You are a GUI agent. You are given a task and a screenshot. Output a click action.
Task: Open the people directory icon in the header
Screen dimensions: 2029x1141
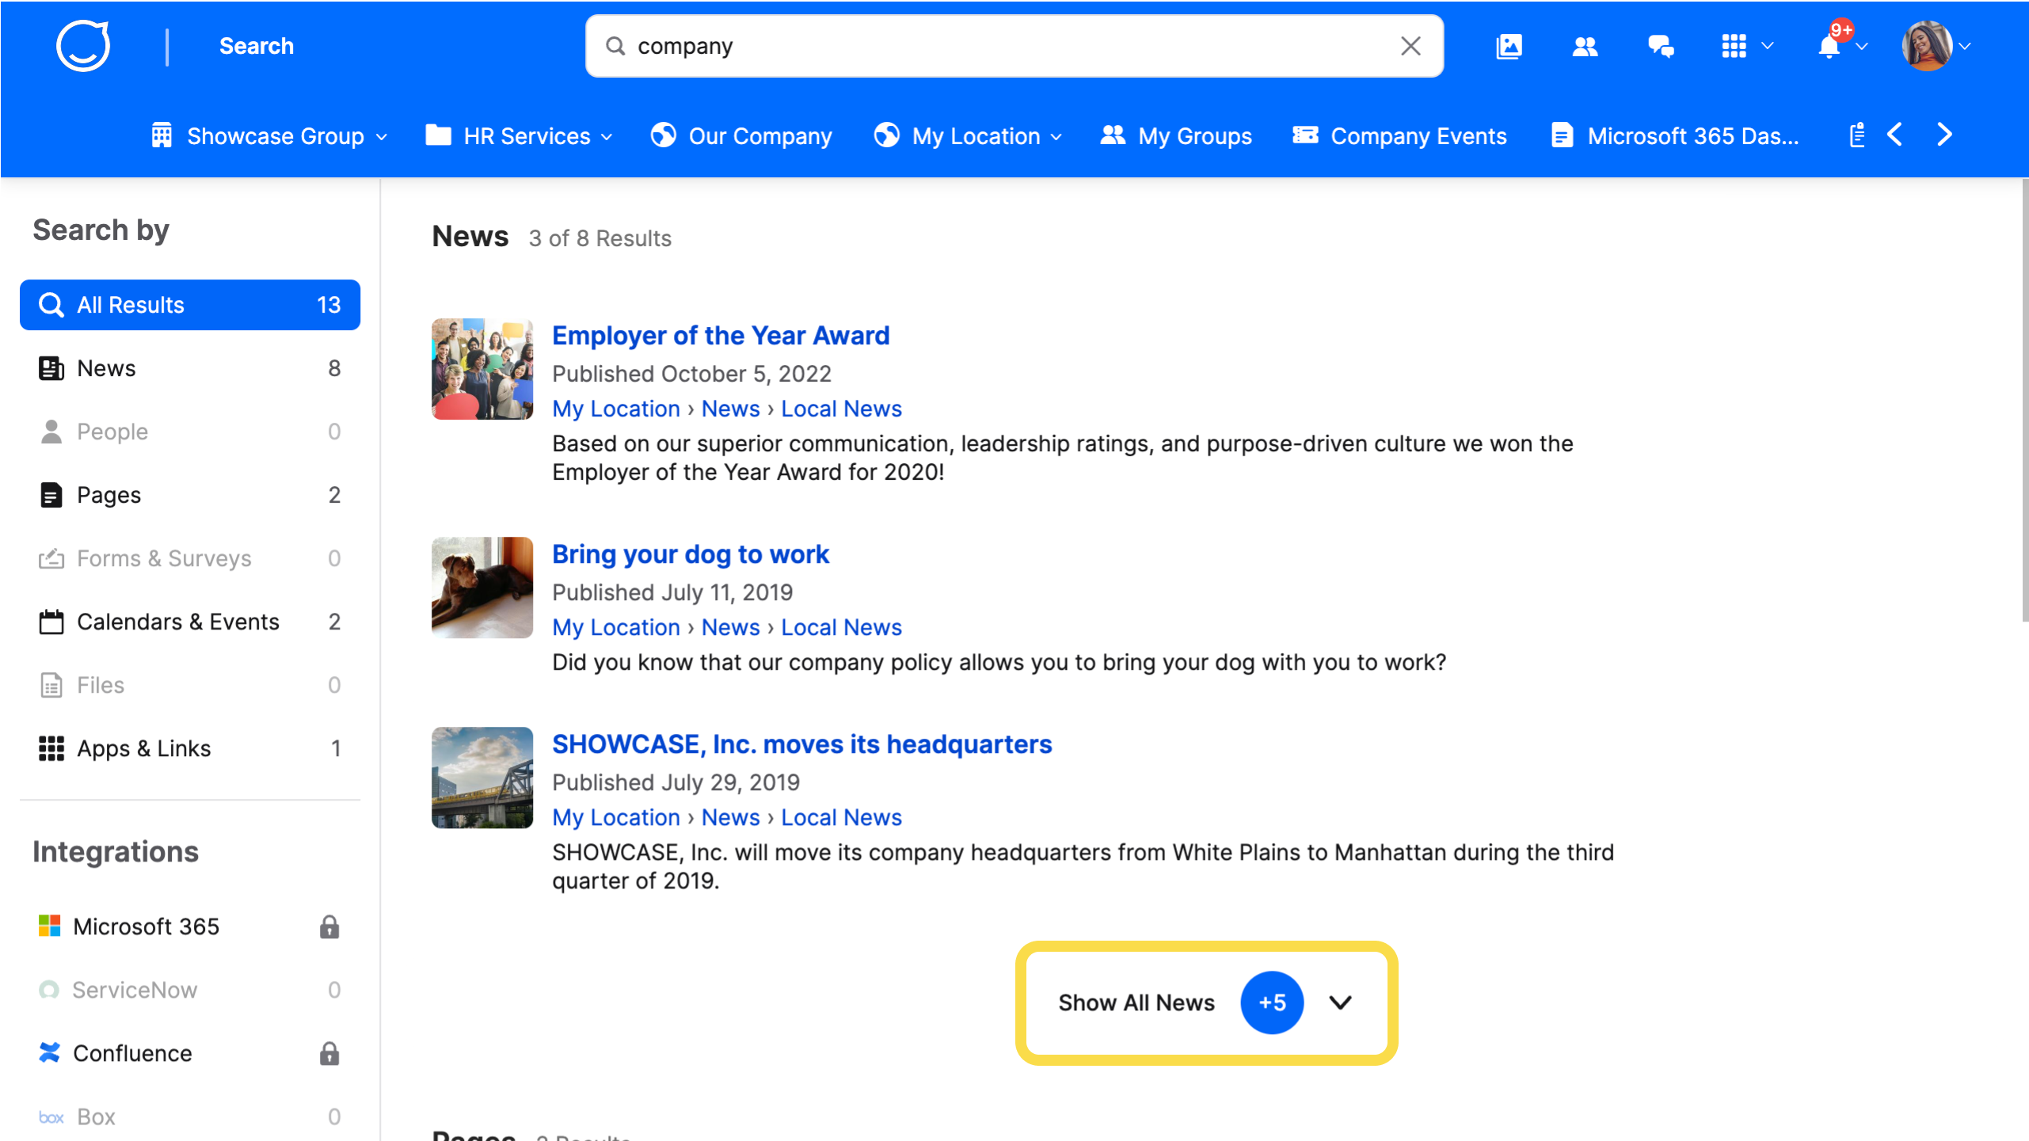[x=1585, y=46]
